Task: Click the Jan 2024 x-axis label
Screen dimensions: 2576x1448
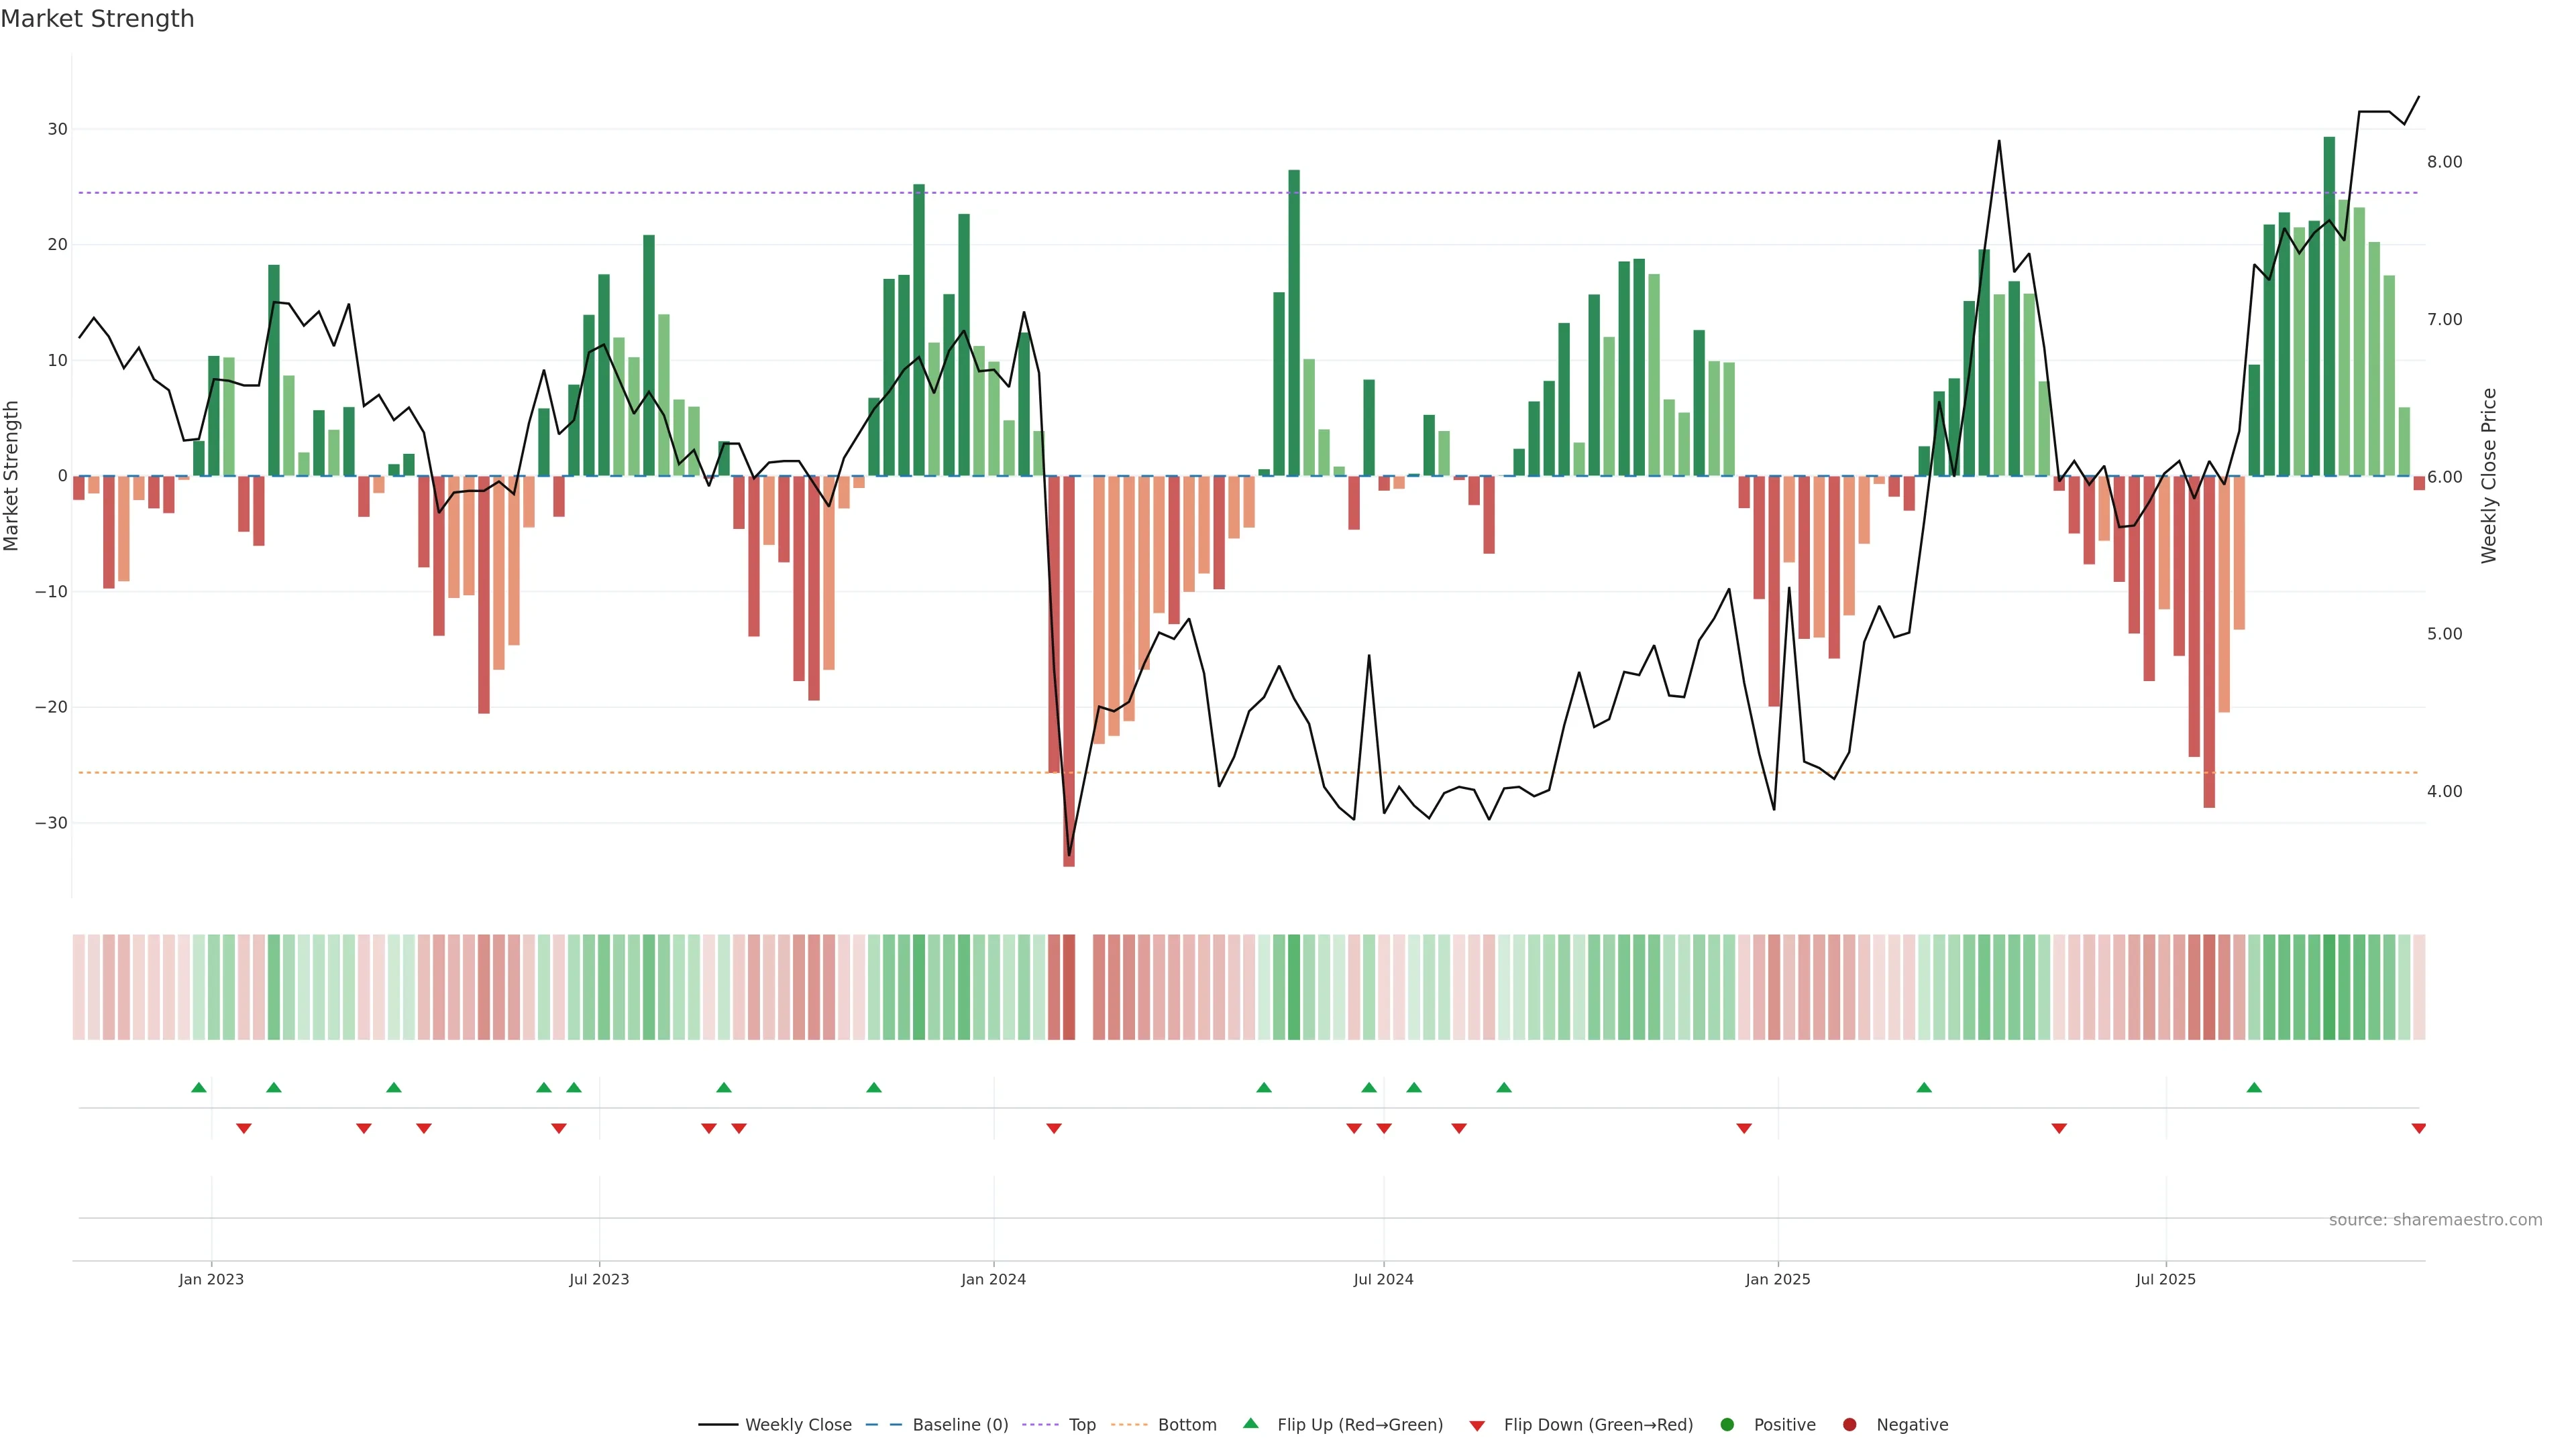Action: pyautogui.click(x=993, y=1279)
